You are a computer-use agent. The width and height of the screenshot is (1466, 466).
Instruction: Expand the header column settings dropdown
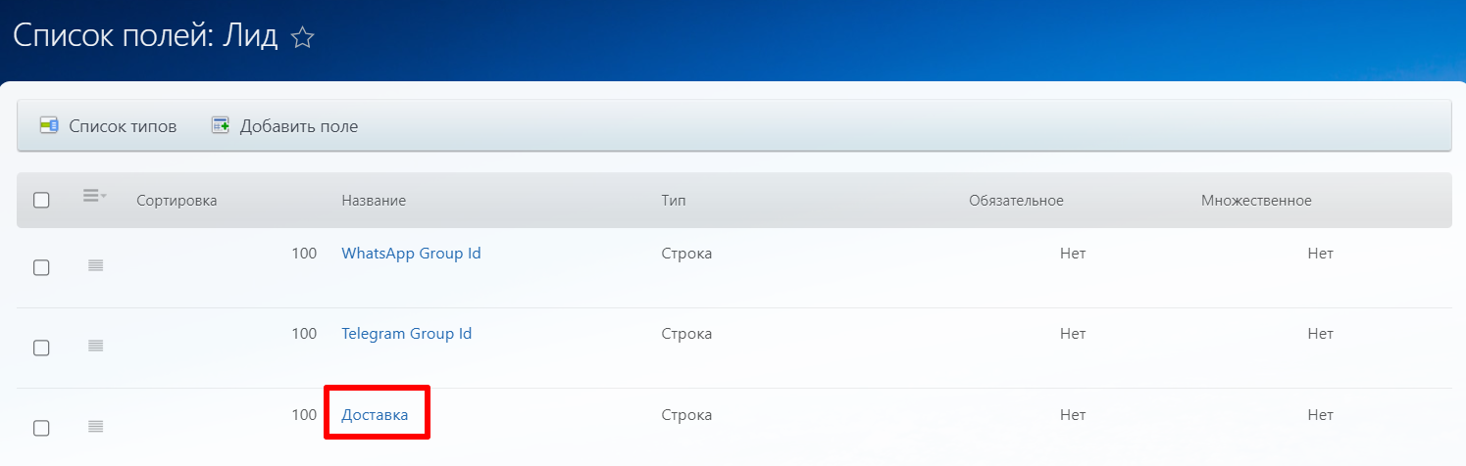pos(94,197)
